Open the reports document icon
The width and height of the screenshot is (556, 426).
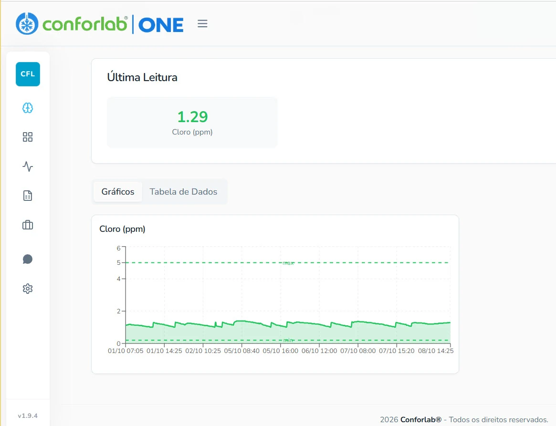click(x=28, y=196)
